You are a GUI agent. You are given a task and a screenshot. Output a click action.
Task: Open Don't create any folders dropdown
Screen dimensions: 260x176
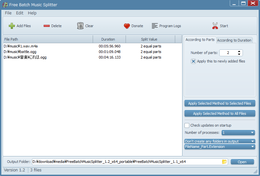[220, 141]
